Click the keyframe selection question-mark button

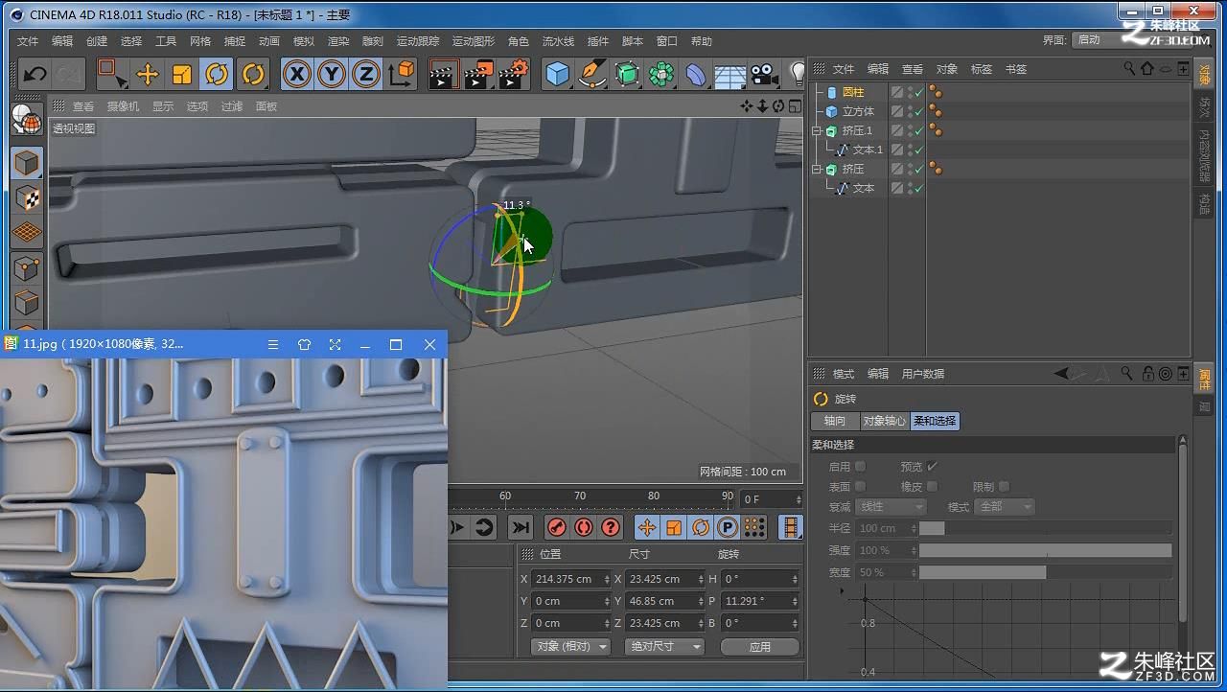click(611, 527)
